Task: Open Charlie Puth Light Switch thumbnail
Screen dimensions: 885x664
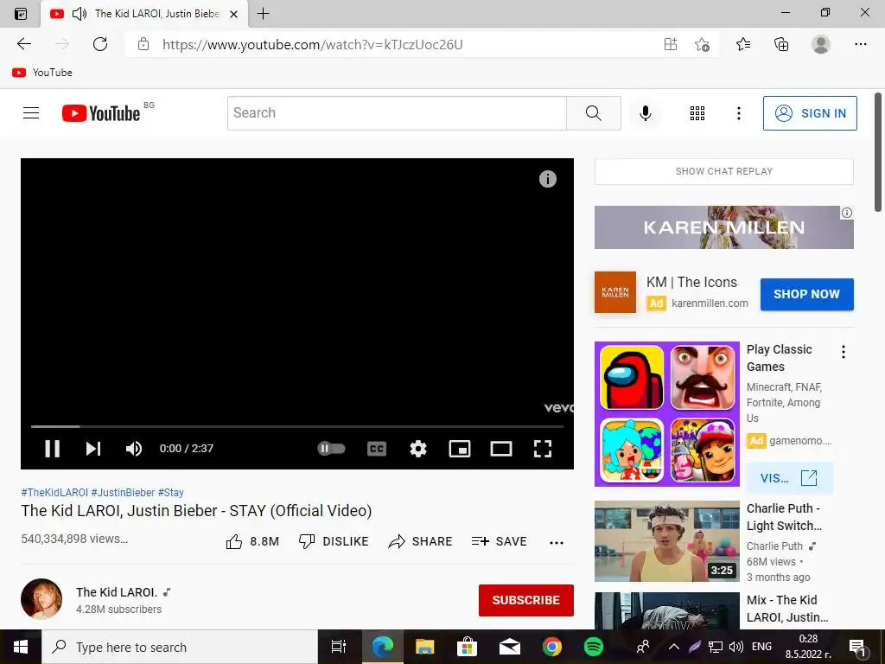Action: 666,541
